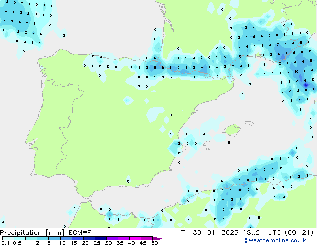Pick the 10–15 mm legend color segment
Viewport: 317px width, 245px height.
pyautogui.click(x=66, y=238)
